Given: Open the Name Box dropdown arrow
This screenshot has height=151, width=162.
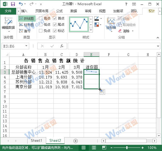Looking at the screenshot, I should [x=26, y=46].
